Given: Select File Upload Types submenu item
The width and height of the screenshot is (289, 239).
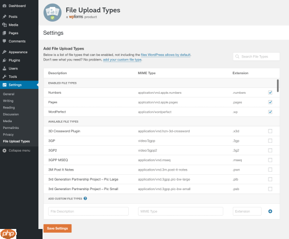Looking at the screenshot, I should click(x=16, y=141).
